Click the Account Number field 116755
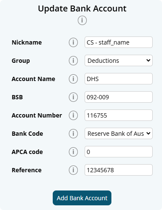Screen dimensions: 162x210 point(119,115)
